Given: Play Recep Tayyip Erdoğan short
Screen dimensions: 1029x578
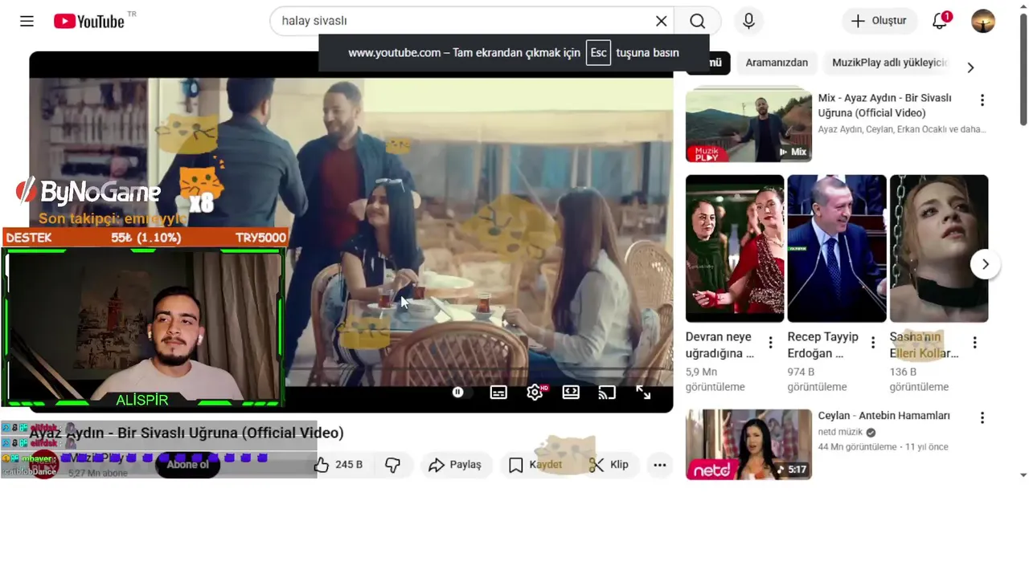Looking at the screenshot, I should click(837, 249).
